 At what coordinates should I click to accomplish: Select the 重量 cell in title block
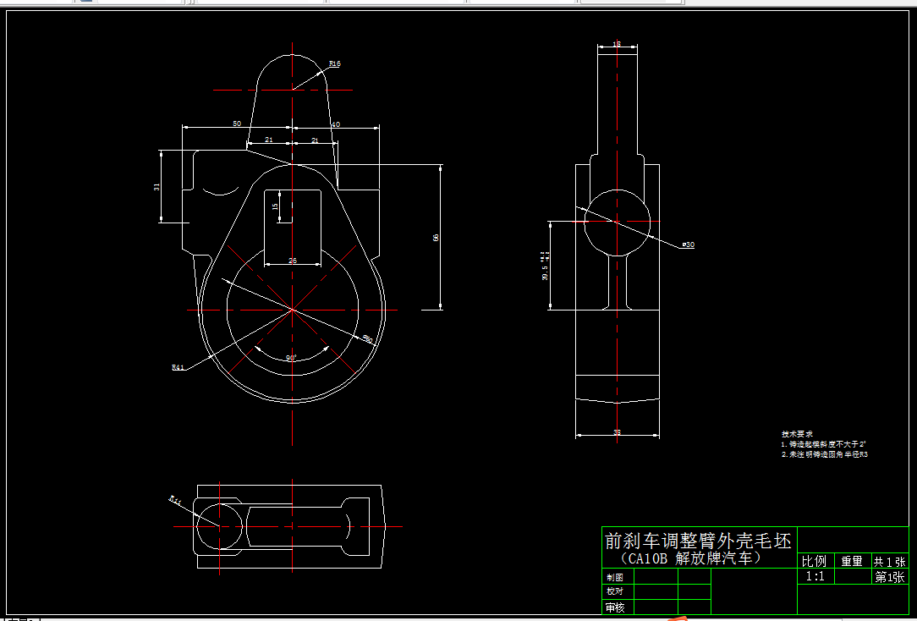pyautogui.click(x=852, y=562)
